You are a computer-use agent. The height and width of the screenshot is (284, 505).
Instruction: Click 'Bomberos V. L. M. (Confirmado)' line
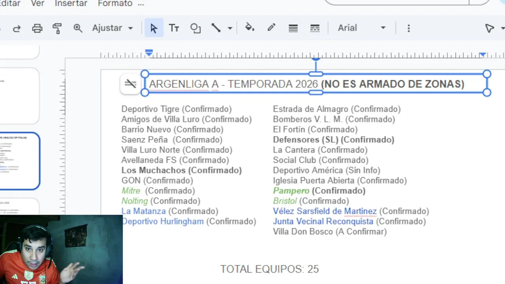coord(334,119)
